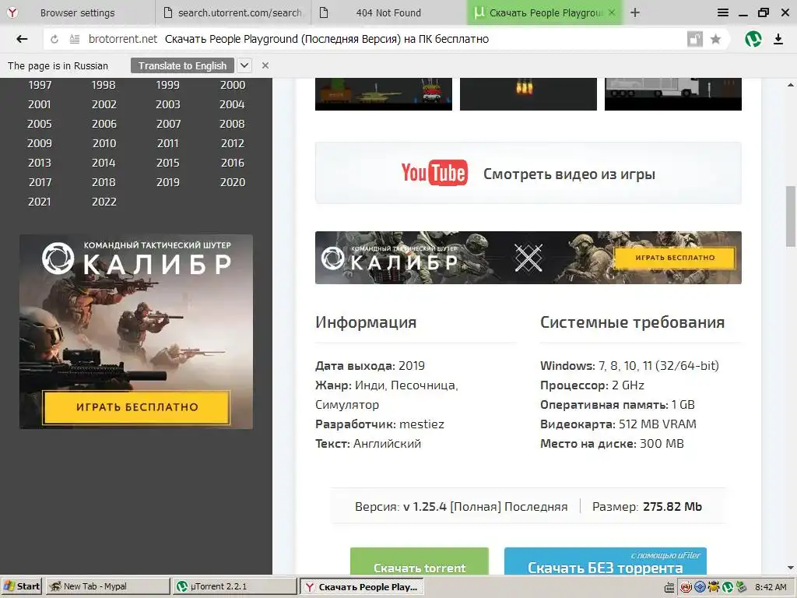This screenshot has height=598, width=797.
Task: Open the browser downloads arrow icon
Action: click(778, 39)
